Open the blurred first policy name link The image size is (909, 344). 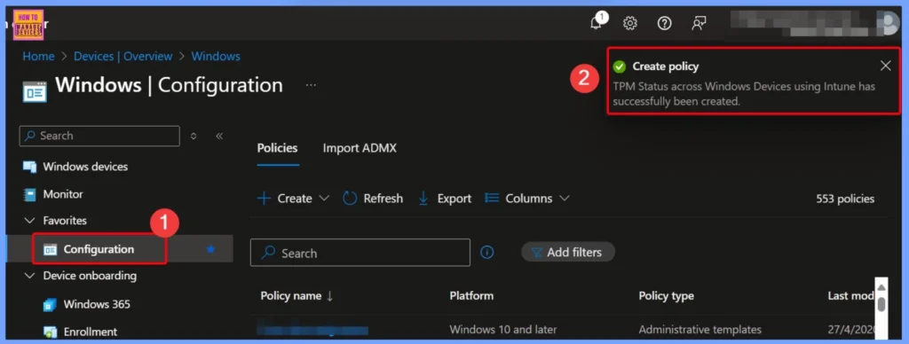[312, 330]
